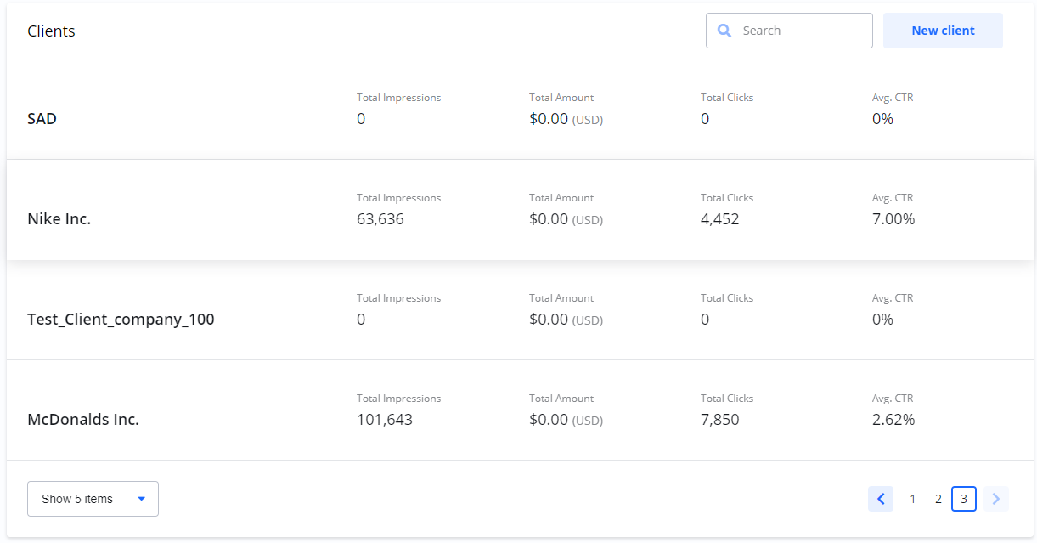Click Nike Inc. average CTR 7.00%
Screen dimensions: 1037x543
893,219
